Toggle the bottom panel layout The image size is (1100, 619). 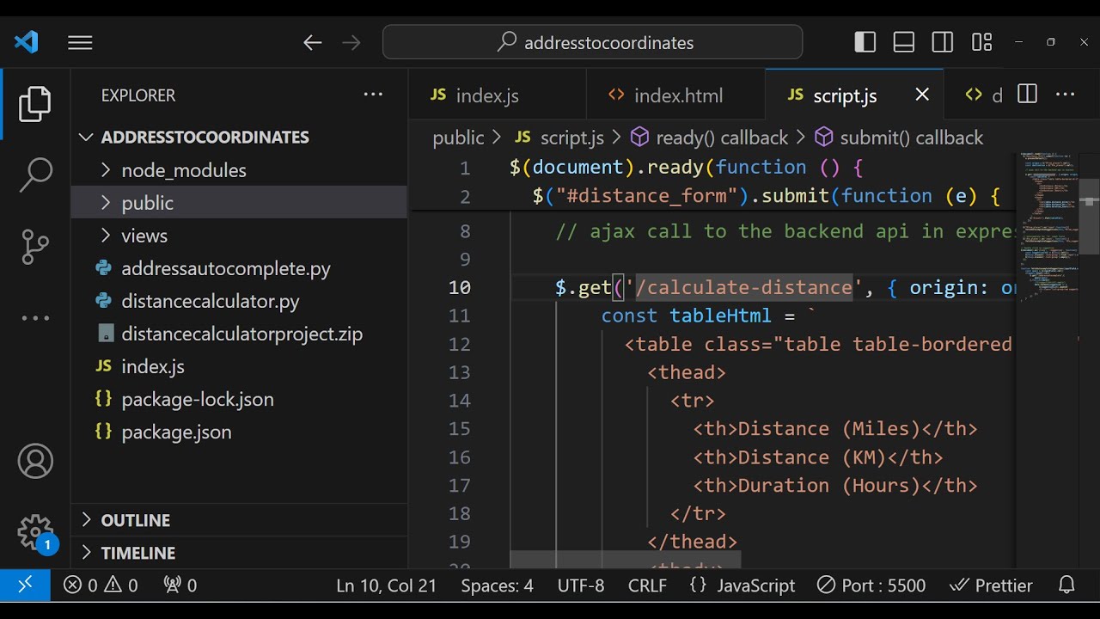click(x=904, y=42)
